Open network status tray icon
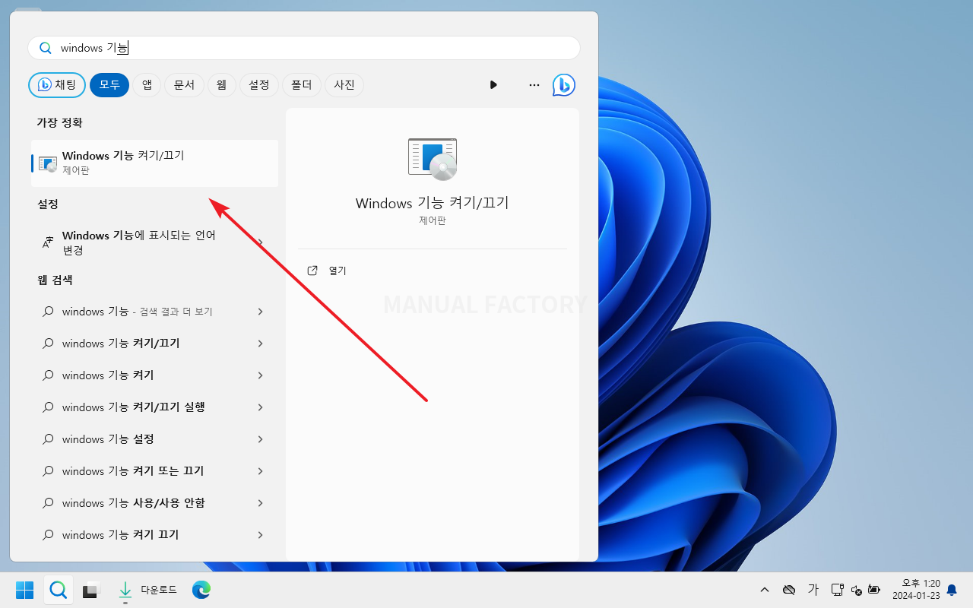The image size is (973, 608). (x=838, y=590)
